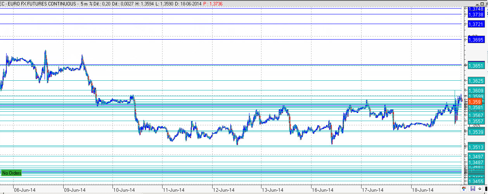This screenshot has width=488, height=194.
Task: Click the 1,3497 teal price label
Action: pyautogui.click(x=476, y=156)
